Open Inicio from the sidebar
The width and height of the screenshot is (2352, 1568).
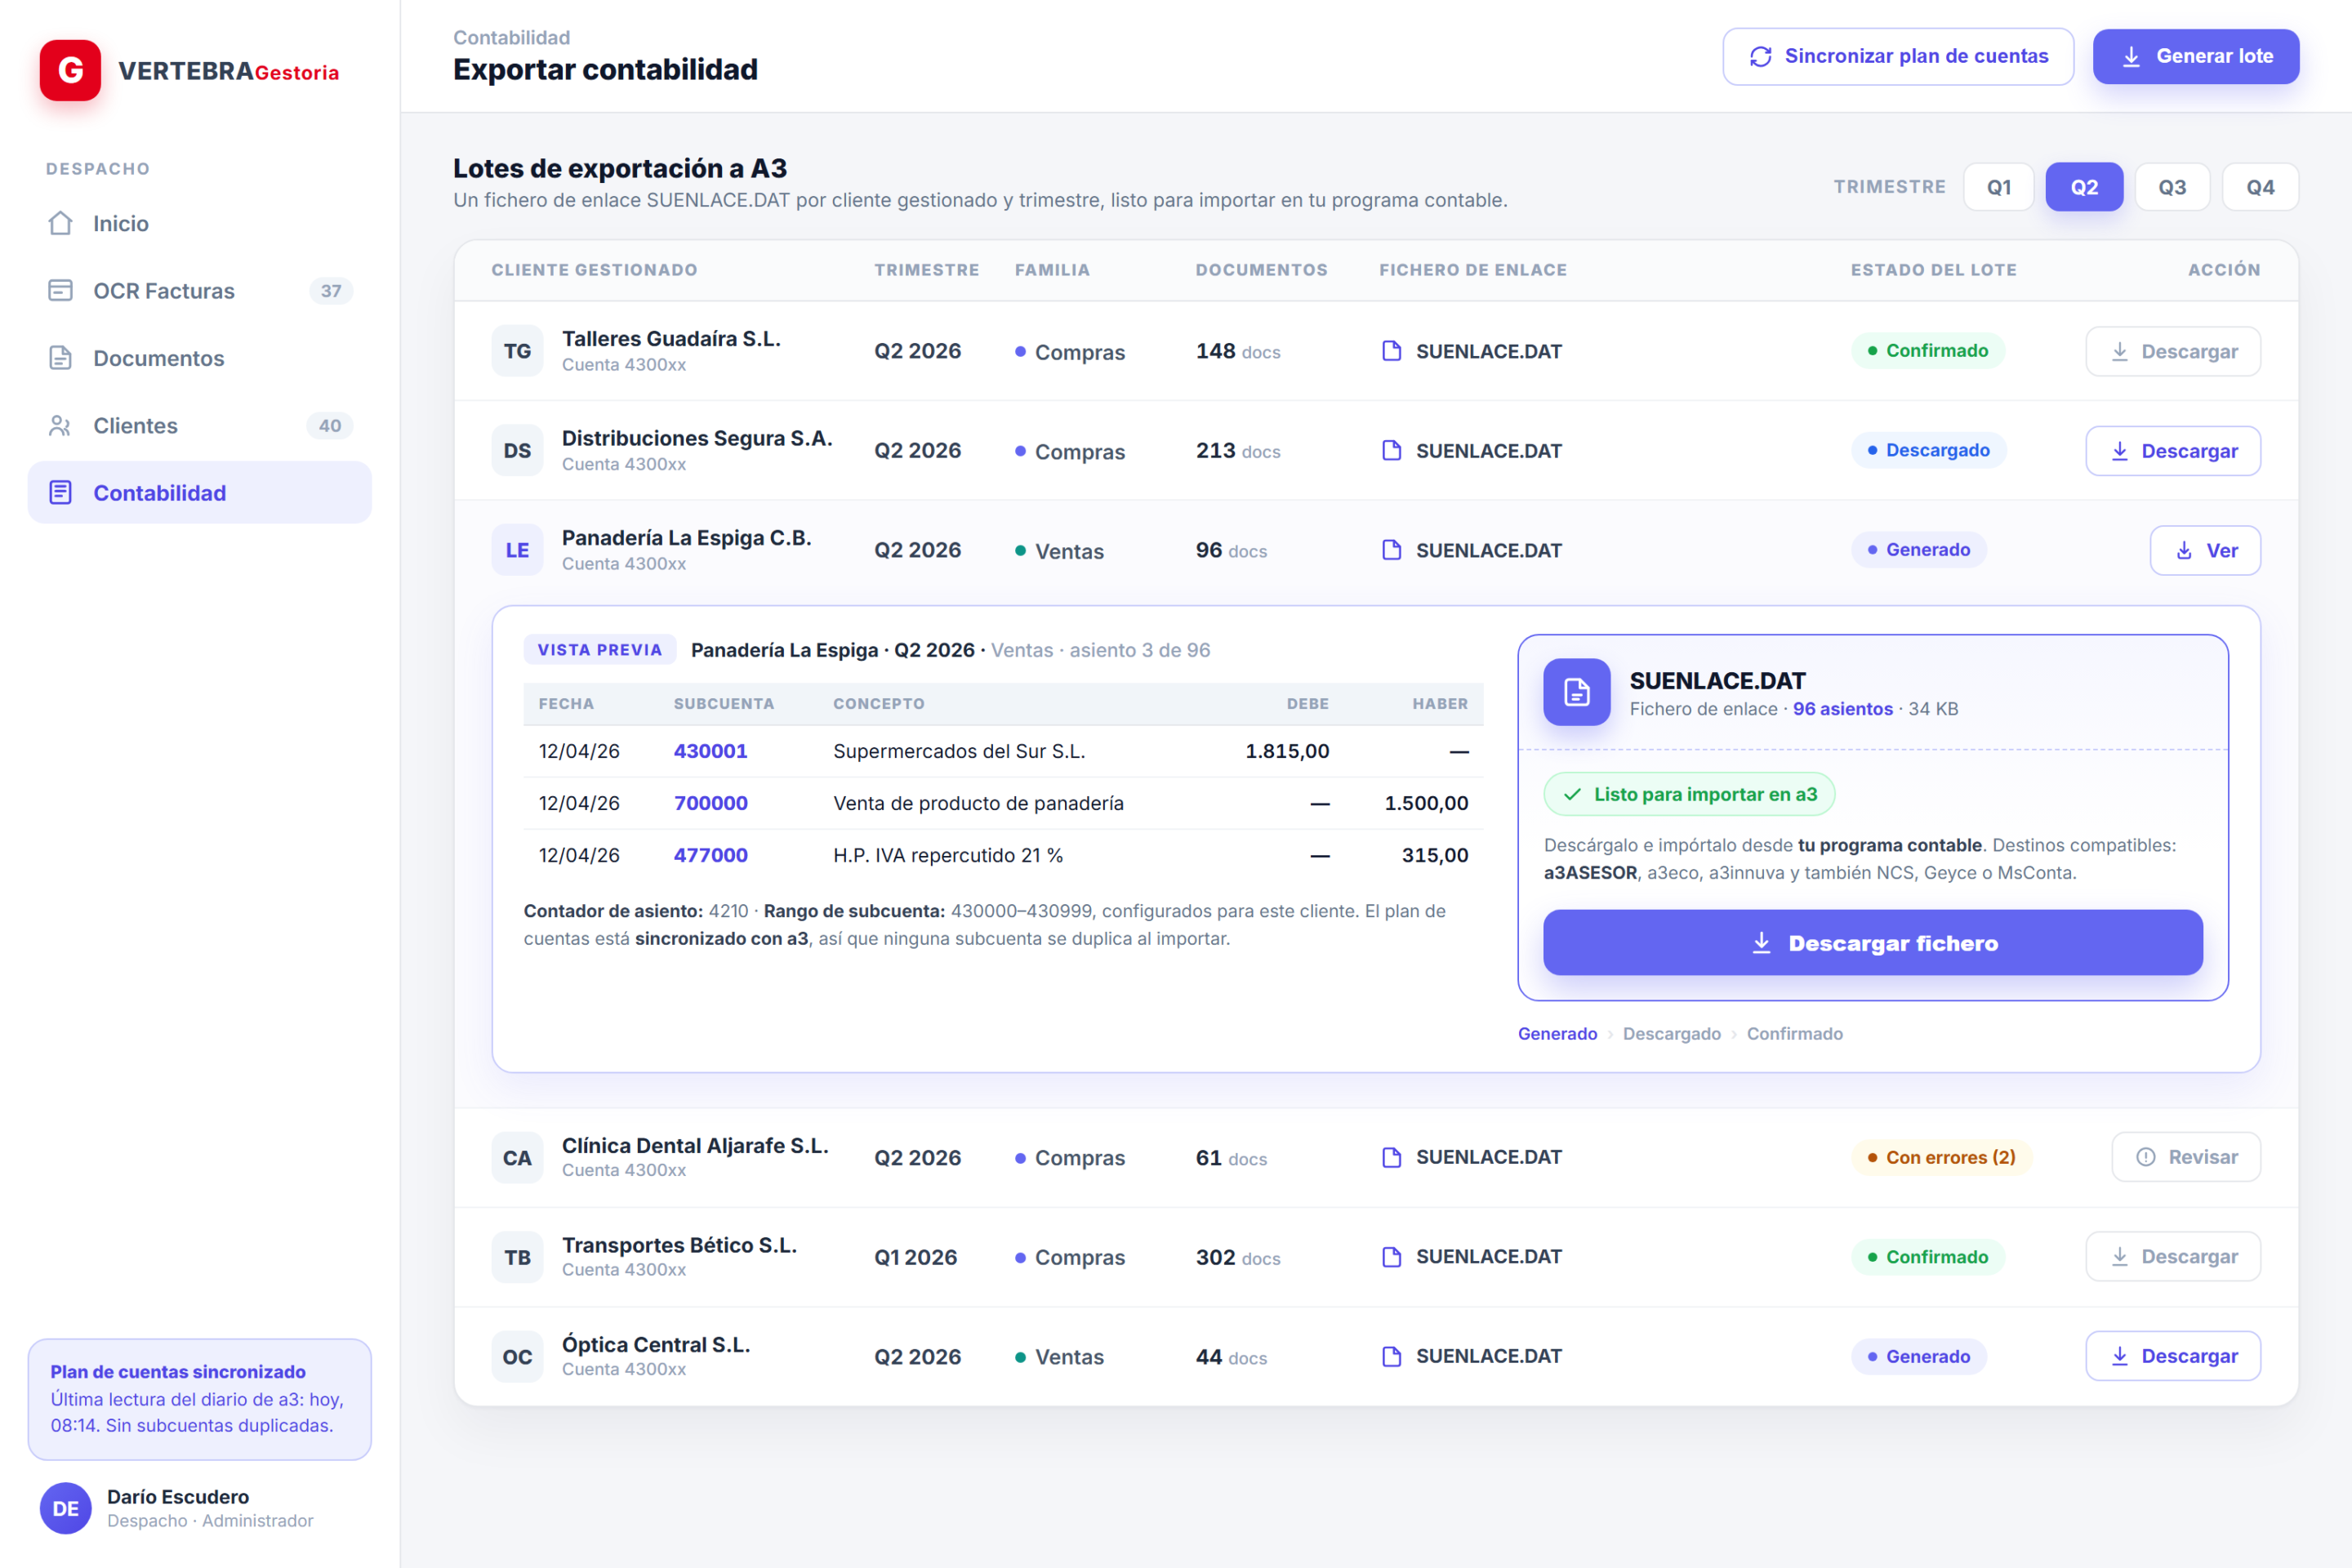click(199, 223)
